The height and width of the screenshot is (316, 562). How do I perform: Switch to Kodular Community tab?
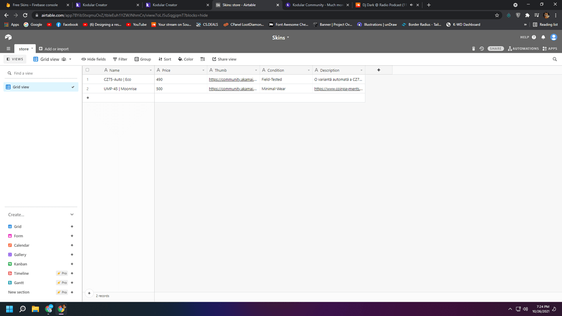[316, 5]
